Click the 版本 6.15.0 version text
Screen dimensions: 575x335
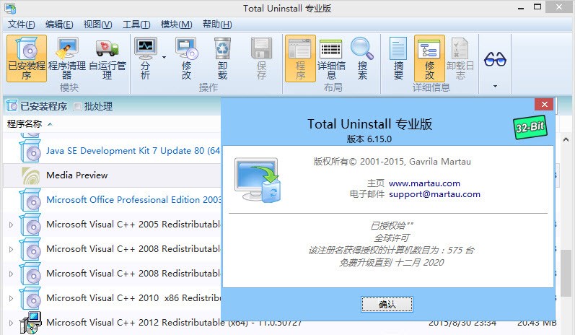pos(369,139)
